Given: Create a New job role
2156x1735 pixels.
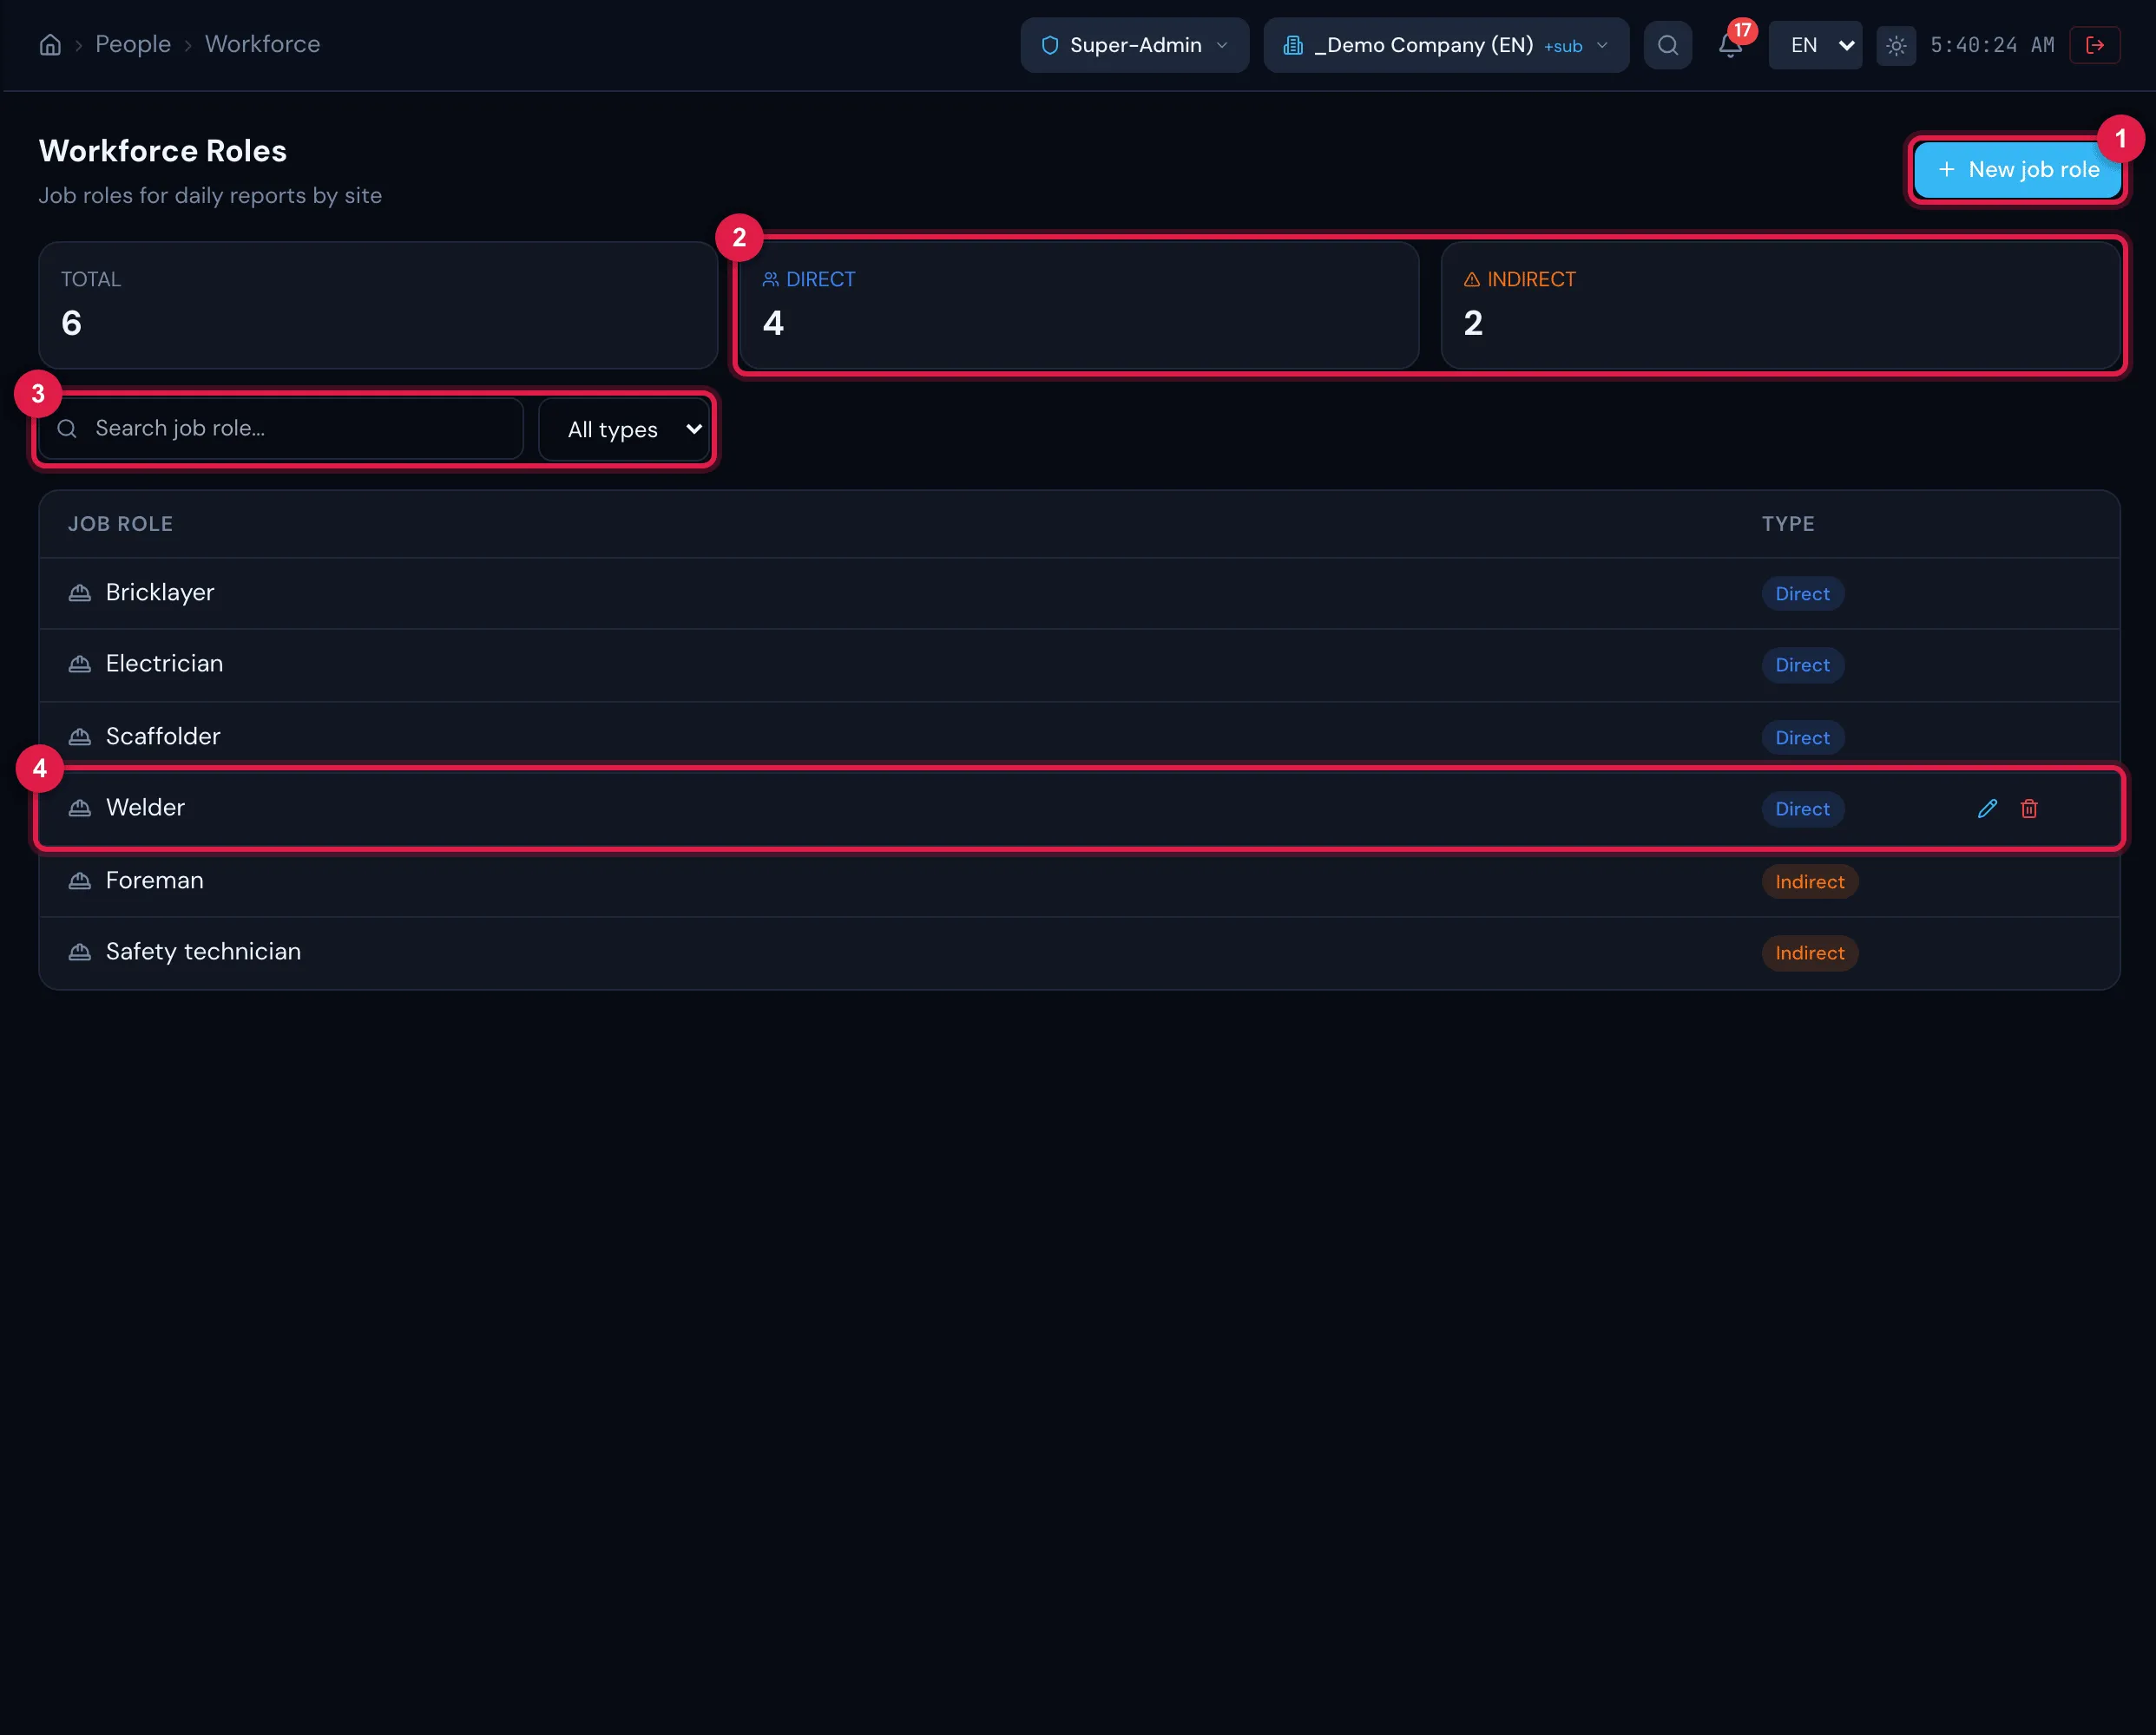Looking at the screenshot, I should coord(2017,170).
